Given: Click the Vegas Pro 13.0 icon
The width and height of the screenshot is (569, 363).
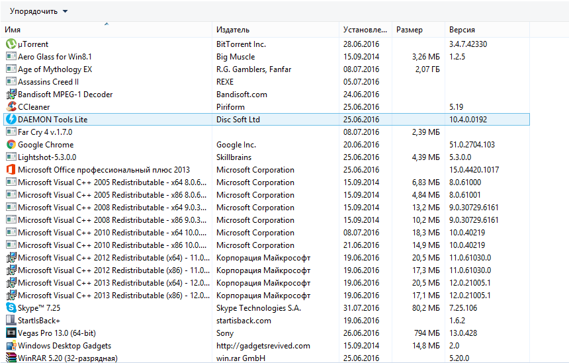Looking at the screenshot, I should pyautogui.click(x=11, y=333).
